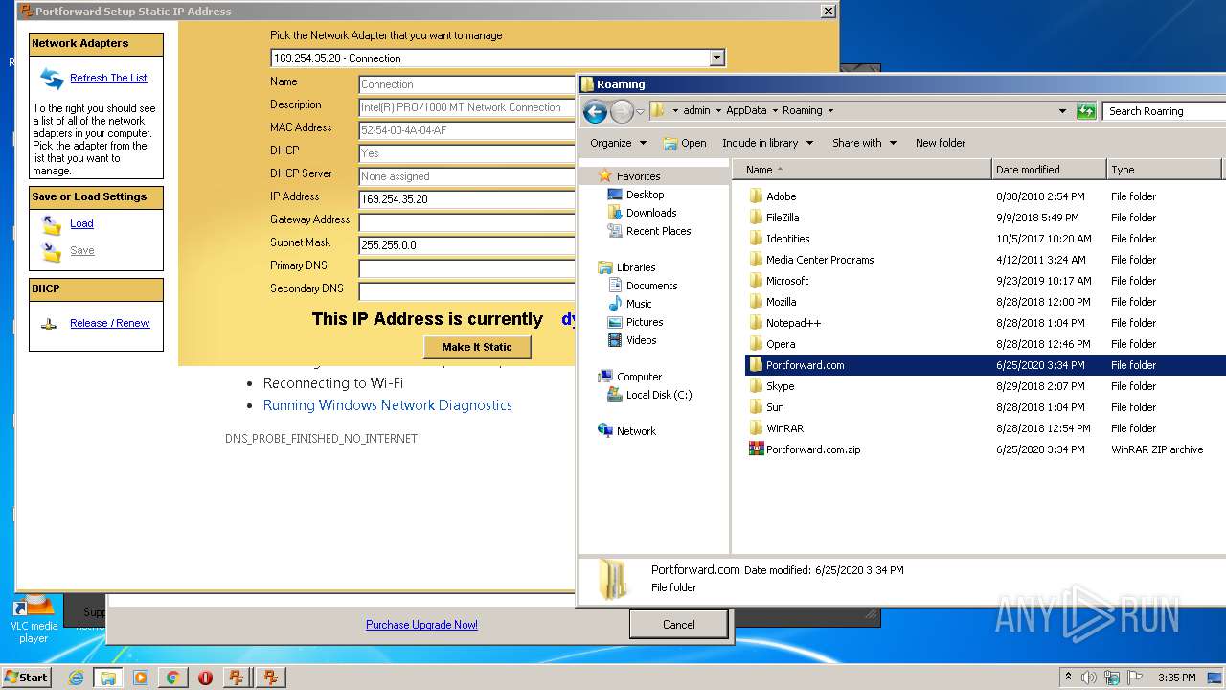Select the Mozilla folder icon

coord(755,302)
